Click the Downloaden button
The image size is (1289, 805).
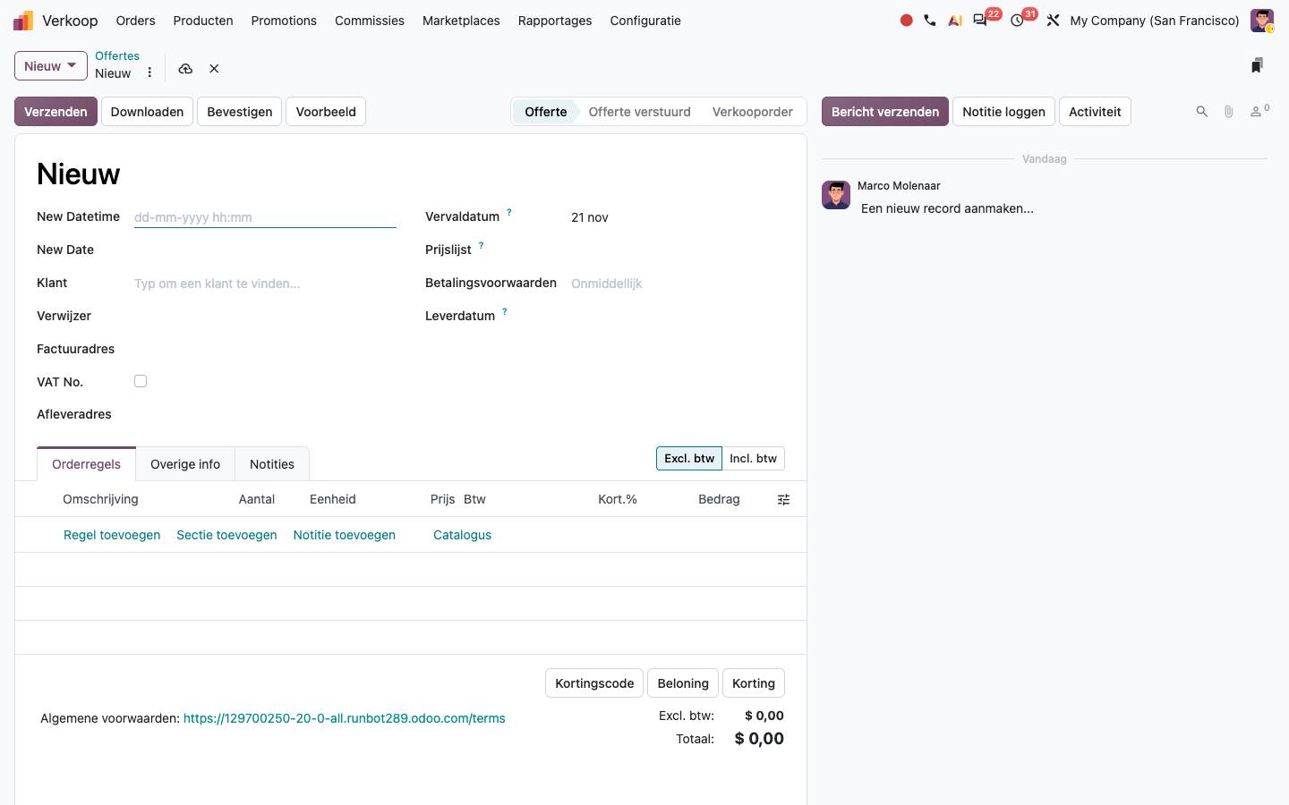(147, 112)
